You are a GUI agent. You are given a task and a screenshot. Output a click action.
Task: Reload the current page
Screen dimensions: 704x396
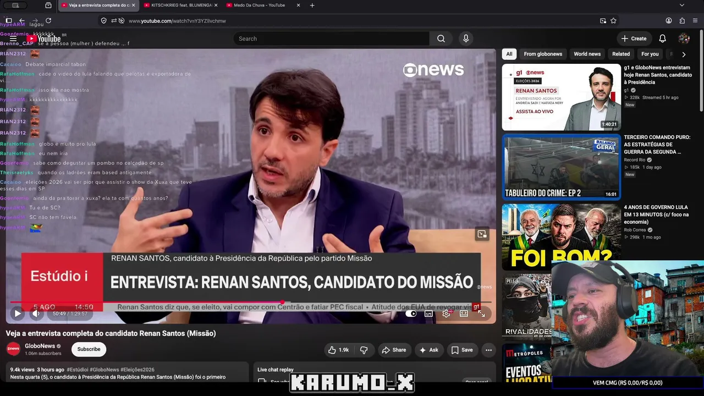(48, 21)
